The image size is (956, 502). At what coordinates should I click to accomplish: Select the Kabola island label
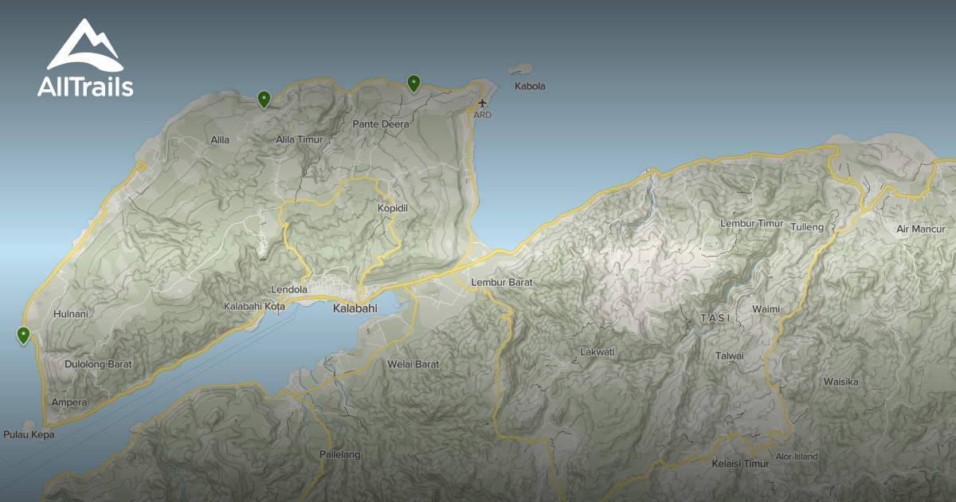[530, 86]
